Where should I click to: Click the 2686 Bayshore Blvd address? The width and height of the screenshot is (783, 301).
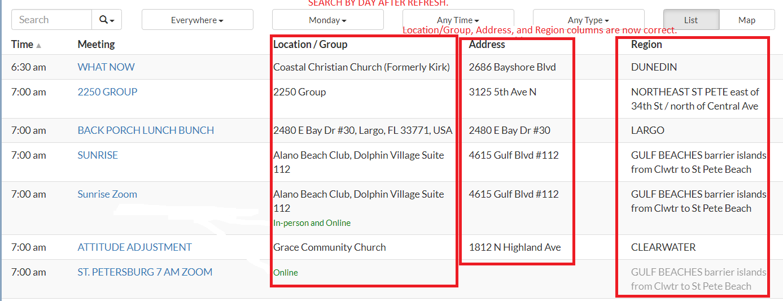point(512,67)
